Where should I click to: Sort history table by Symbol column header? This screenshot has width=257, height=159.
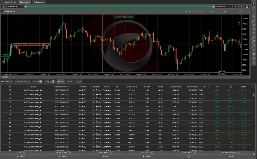point(83,87)
